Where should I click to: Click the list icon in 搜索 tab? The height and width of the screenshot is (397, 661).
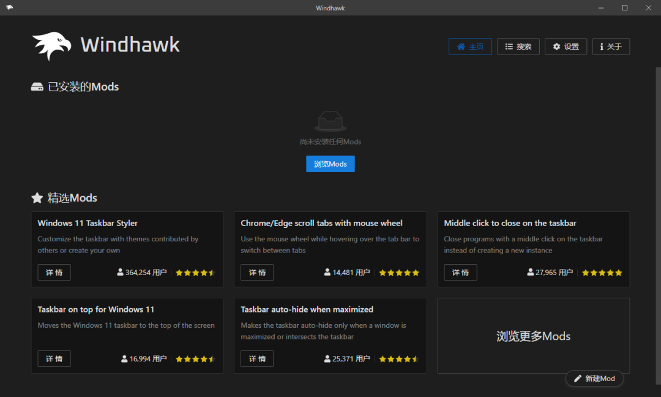click(509, 47)
